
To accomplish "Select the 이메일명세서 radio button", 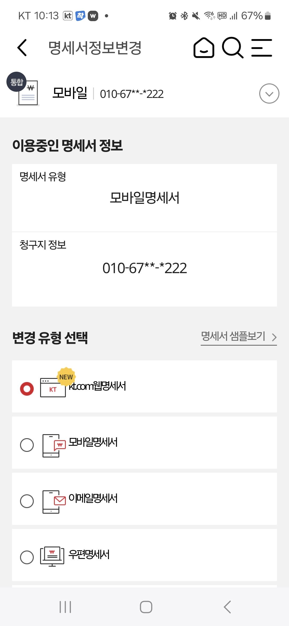I will [x=27, y=501].
